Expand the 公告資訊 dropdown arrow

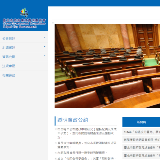45,37
